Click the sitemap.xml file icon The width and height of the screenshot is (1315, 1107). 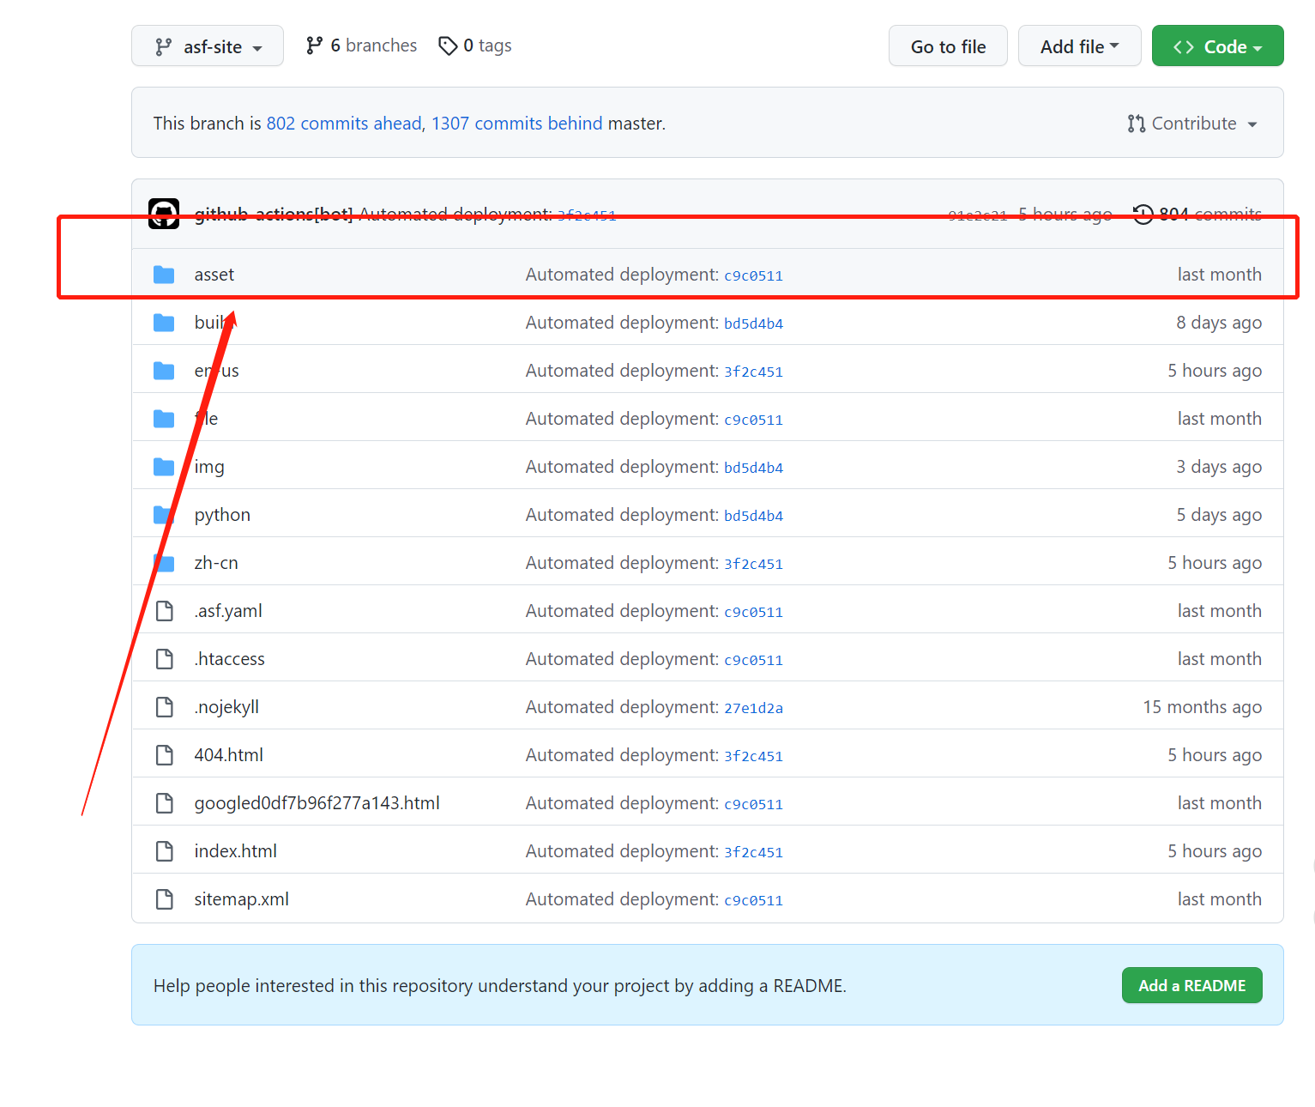tap(164, 899)
